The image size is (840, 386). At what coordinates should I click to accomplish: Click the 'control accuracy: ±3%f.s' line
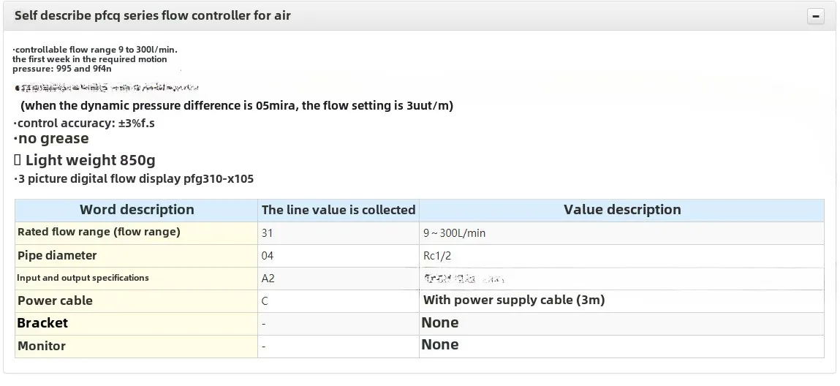click(85, 123)
